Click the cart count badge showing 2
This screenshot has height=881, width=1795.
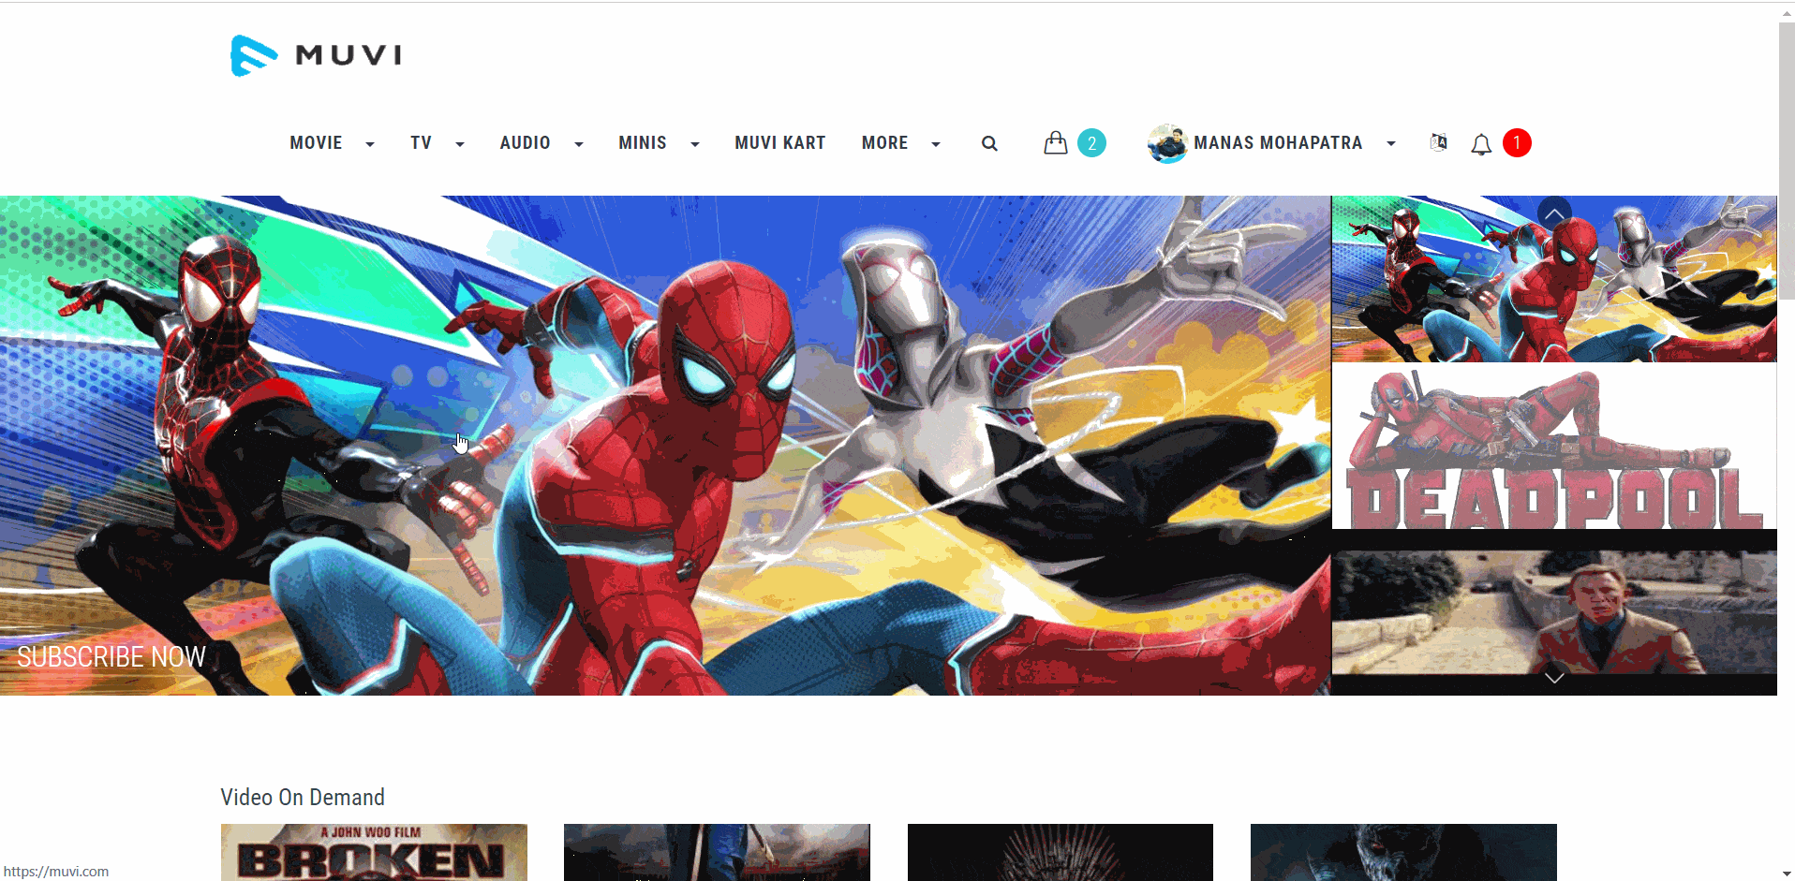pyautogui.click(x=1091, y=143)
